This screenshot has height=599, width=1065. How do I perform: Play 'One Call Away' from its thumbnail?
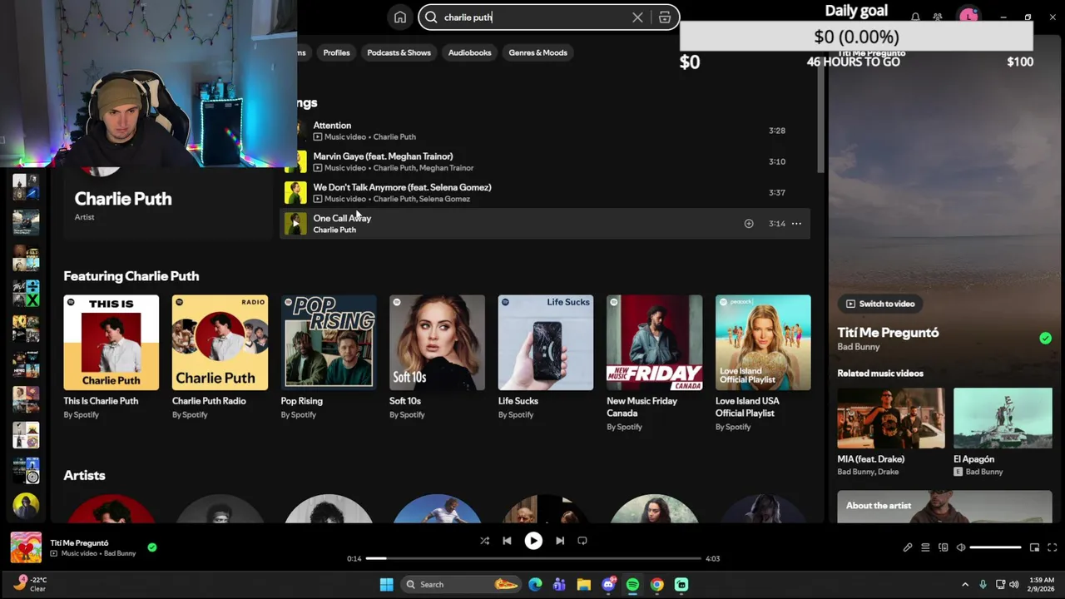(x=295, y=223)
